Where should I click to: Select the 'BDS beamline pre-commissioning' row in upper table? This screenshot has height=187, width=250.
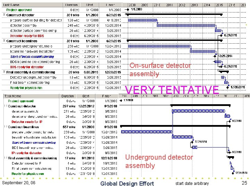coord(61,62)
